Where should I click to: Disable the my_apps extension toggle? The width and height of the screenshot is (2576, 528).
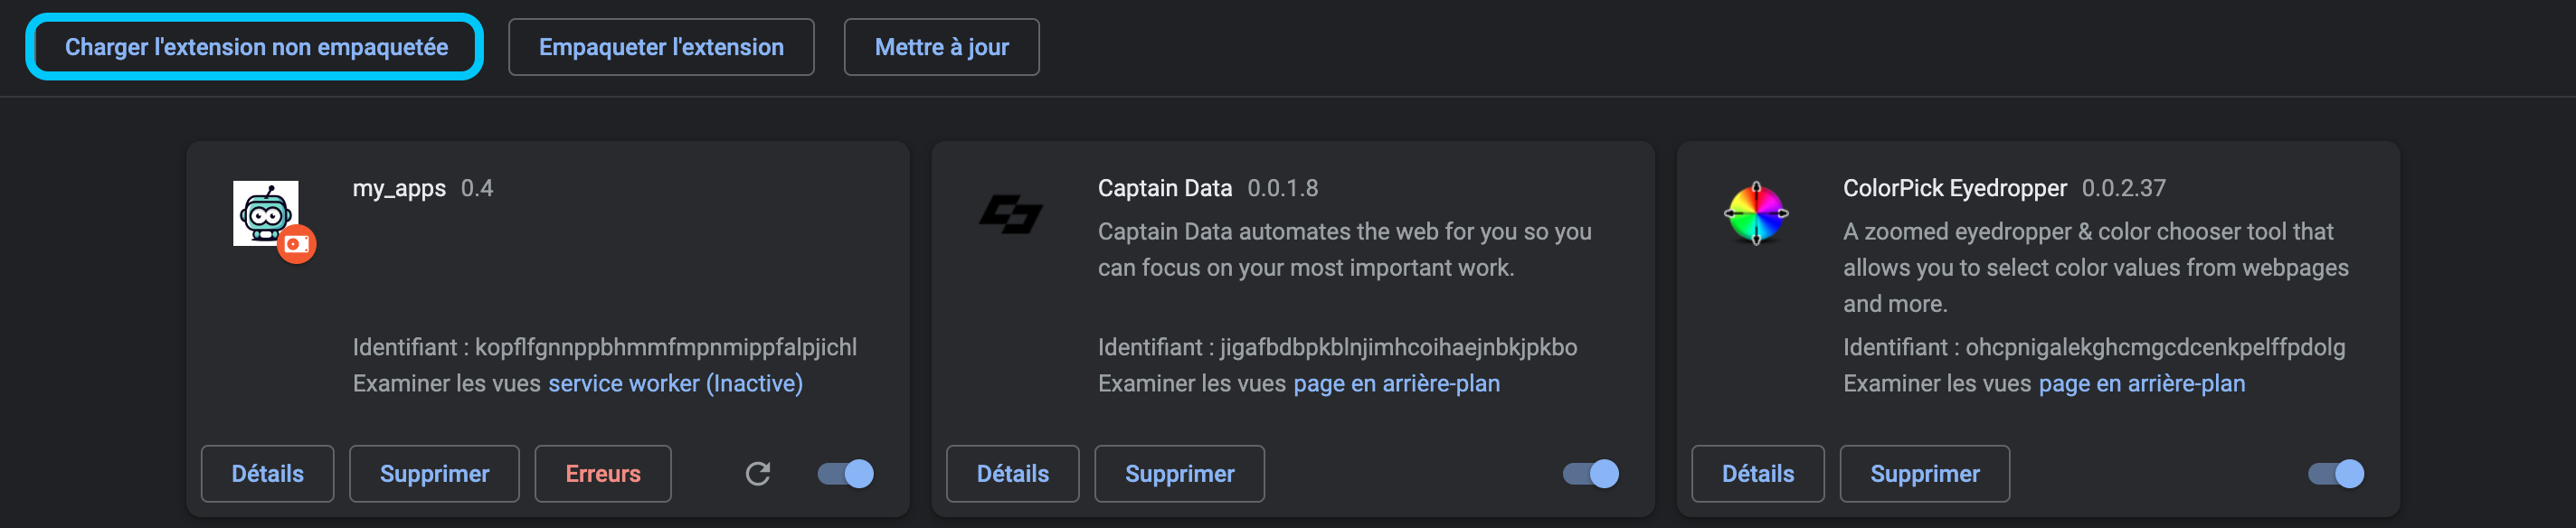point(846,474)
